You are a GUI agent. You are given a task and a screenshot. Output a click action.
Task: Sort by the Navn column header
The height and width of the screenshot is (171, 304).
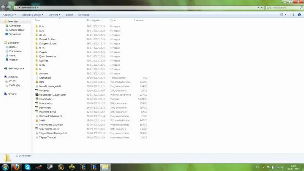38,21
